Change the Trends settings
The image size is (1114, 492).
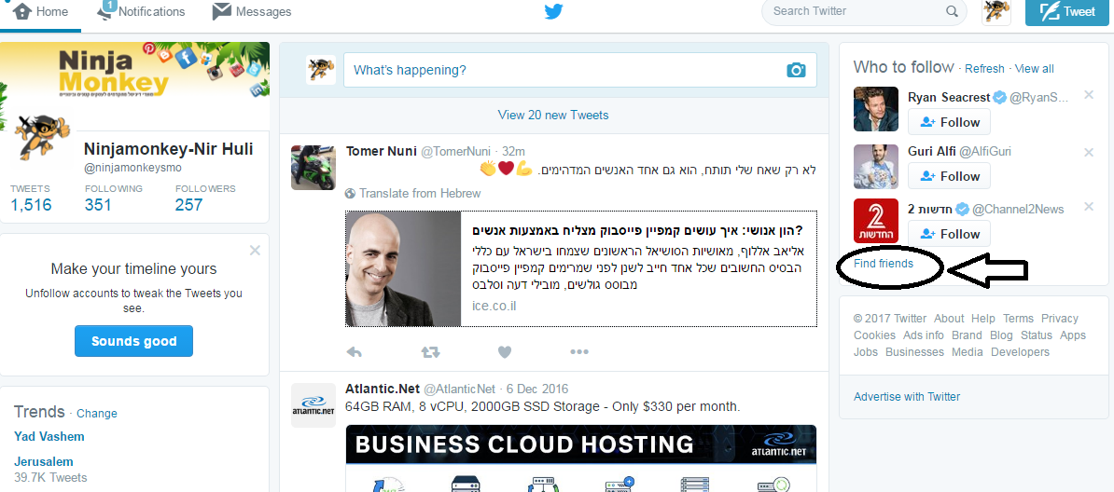coord(97,414)
